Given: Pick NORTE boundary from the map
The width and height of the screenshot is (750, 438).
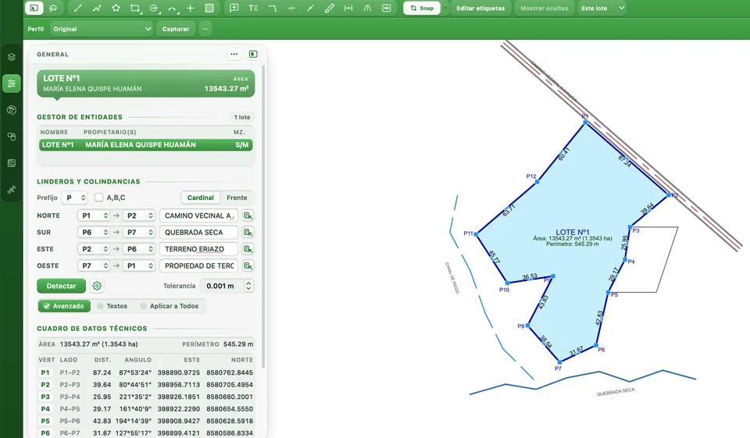Looking at the screenshot, I should point(248,215).
